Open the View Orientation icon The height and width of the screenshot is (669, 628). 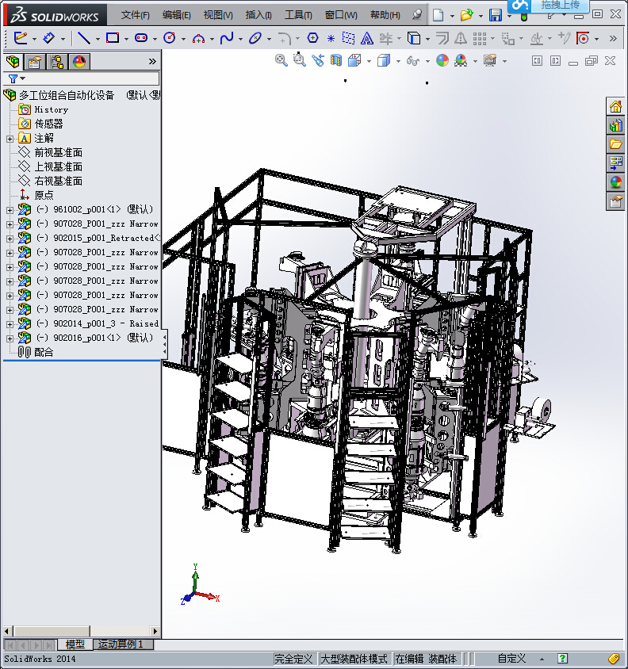354,60
